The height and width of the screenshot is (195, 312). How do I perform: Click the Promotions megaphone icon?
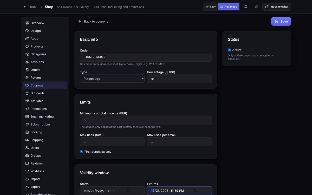point(27,109)
